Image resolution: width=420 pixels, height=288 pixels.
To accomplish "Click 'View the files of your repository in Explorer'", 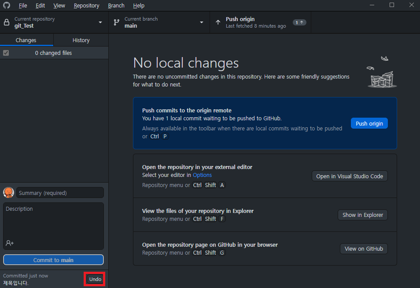I will [x=198, y=211].
